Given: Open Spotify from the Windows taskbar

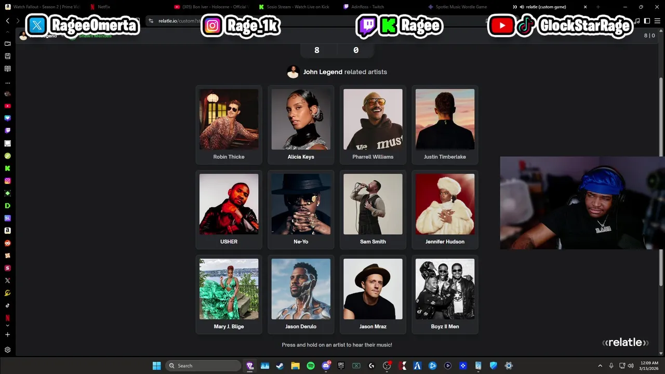Looking at the screenshot, I should pyautogui.click(x=310, y=366).
